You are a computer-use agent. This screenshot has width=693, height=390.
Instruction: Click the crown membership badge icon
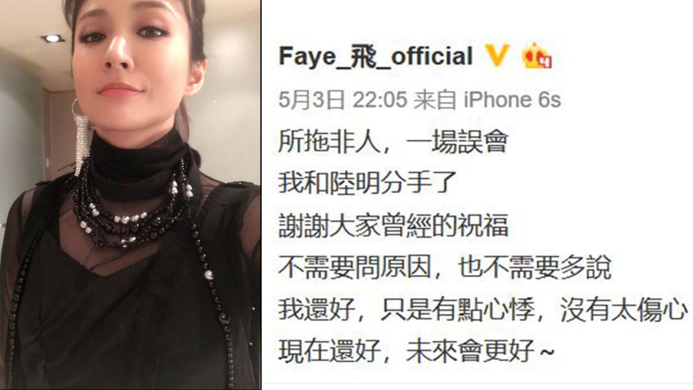click(x=537, y=57)
